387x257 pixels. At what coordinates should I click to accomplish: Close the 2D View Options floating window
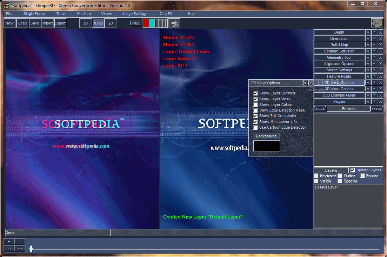click(310, 83)
